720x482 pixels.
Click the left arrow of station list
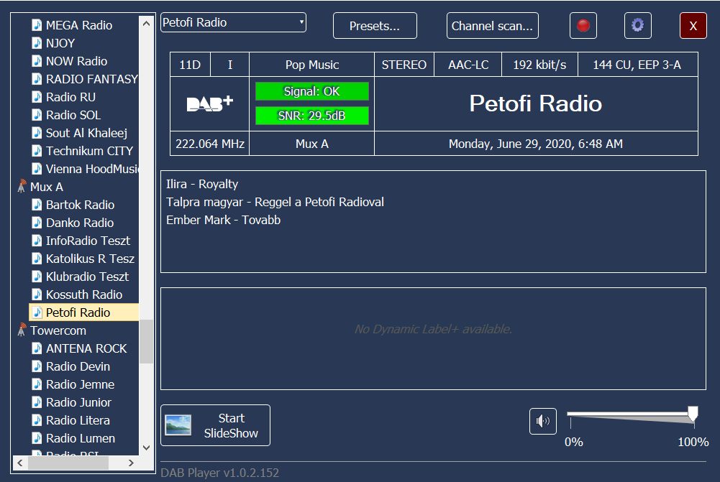(19, 463)
